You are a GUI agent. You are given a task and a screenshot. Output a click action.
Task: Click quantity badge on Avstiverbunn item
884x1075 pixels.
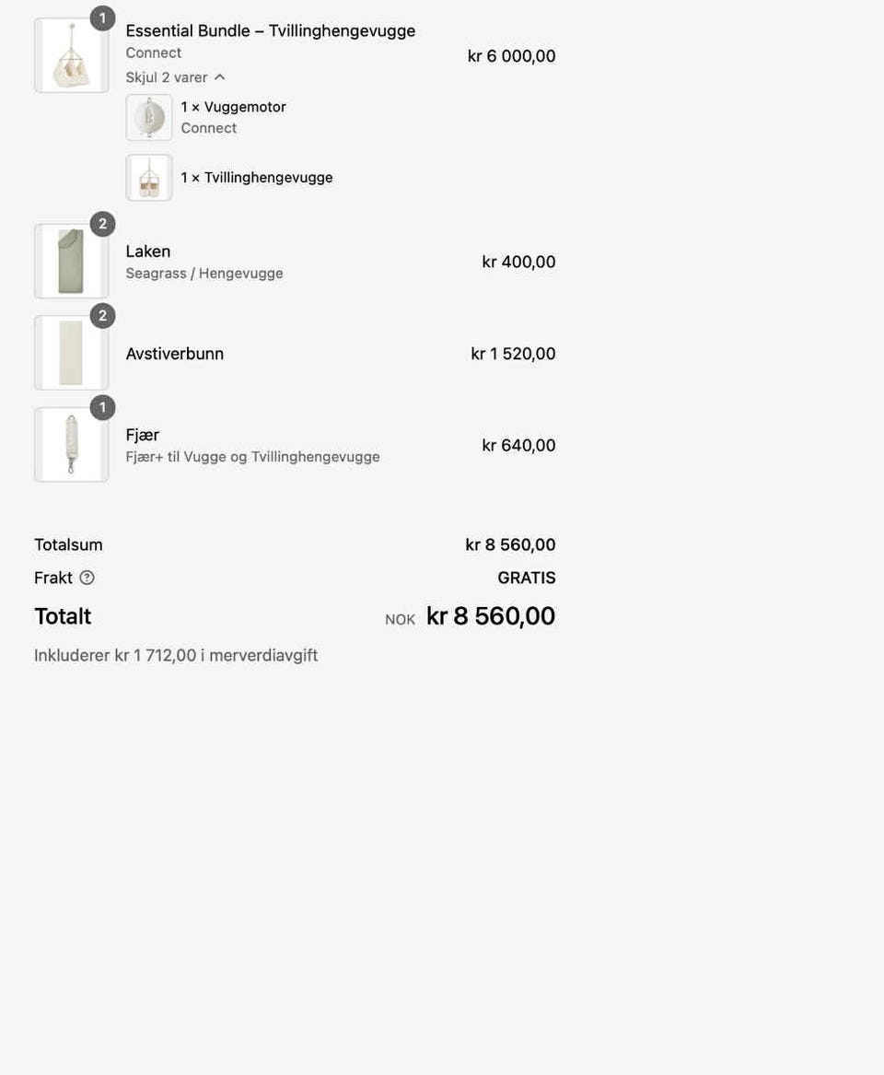pos(103,316)
